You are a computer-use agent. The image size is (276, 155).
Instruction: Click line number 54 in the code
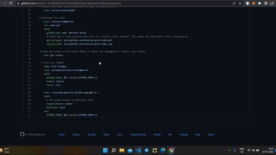coord(29,115)
